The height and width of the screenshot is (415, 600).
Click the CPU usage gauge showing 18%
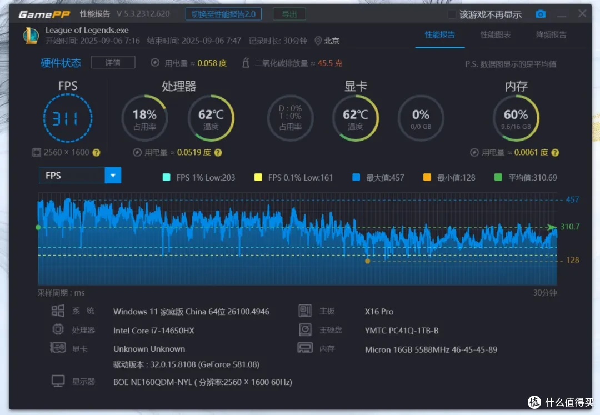coord(144,118)
